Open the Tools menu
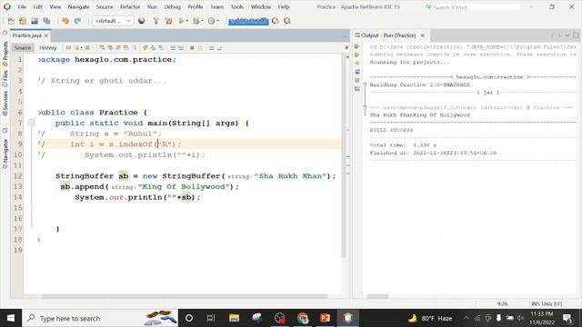Screen dimensions: 582x327 (236, 6)
